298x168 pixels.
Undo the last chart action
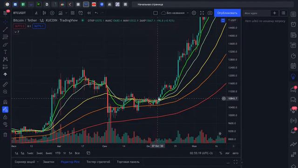point(96,13)
